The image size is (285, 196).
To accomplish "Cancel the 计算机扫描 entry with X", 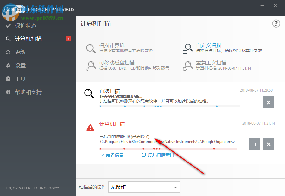I will 268,144.
